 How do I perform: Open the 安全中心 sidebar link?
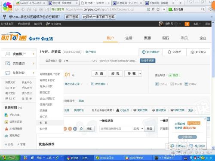click(x=27, y=82)
